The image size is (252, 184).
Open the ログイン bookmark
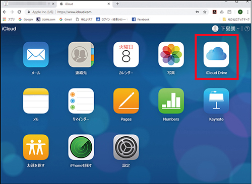[x=112, y=20]
